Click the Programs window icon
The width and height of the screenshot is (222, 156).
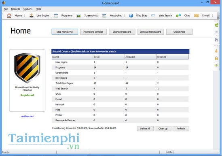(x=56, y=16)
